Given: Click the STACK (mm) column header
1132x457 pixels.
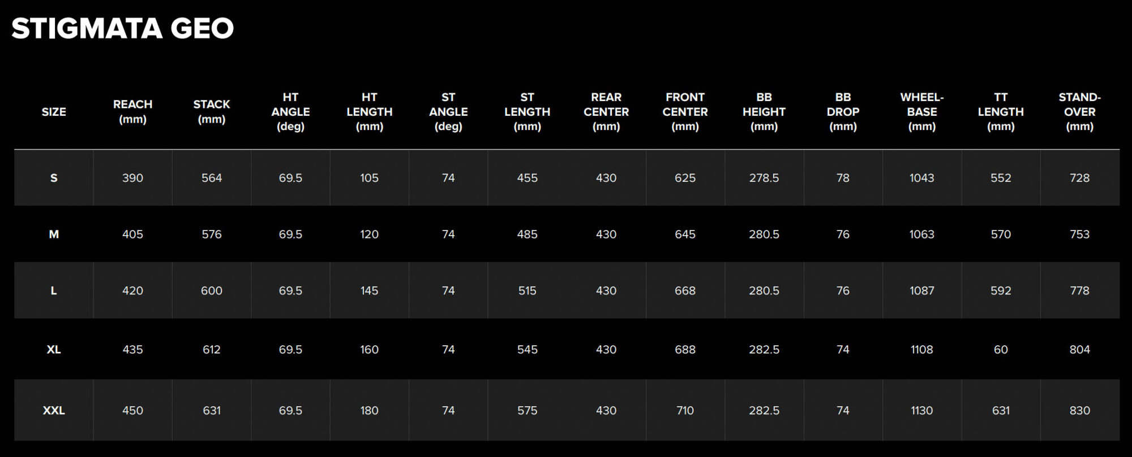Looking at the screenshot, I should click(x=212, y=112).
